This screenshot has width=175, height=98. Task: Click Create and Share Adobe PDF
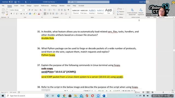tap(132, 12)
